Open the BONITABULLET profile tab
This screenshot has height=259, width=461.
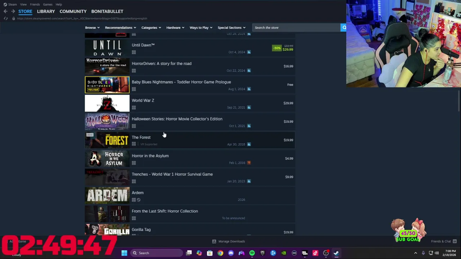click(x=107, y=11)
